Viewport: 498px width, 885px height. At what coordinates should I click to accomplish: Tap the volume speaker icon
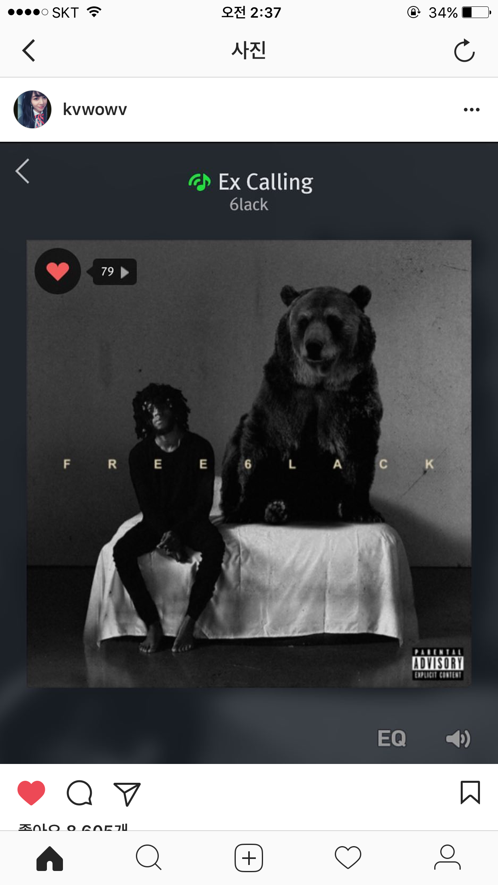[458, 739]
